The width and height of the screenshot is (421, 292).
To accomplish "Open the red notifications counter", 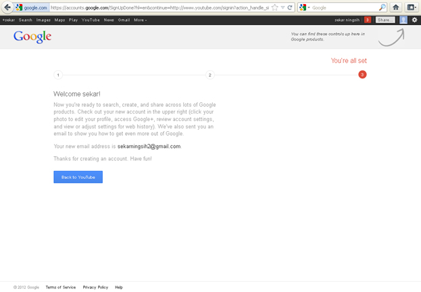I will click(368, 20).
